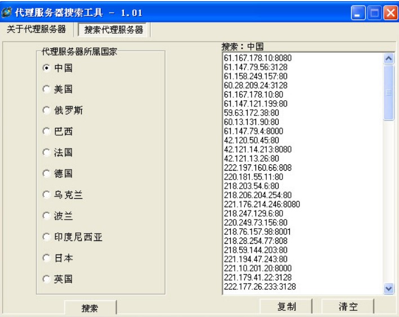The image size is (399, 317).
Task: Switch to the 搜索代理服务器 tab
Action: point(114,30)
